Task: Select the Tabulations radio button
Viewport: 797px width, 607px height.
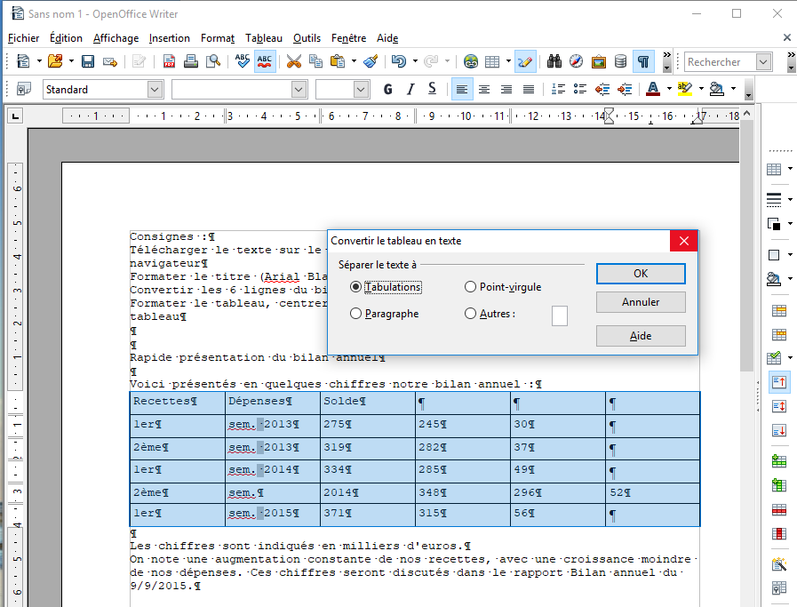Action: [355, 287]
